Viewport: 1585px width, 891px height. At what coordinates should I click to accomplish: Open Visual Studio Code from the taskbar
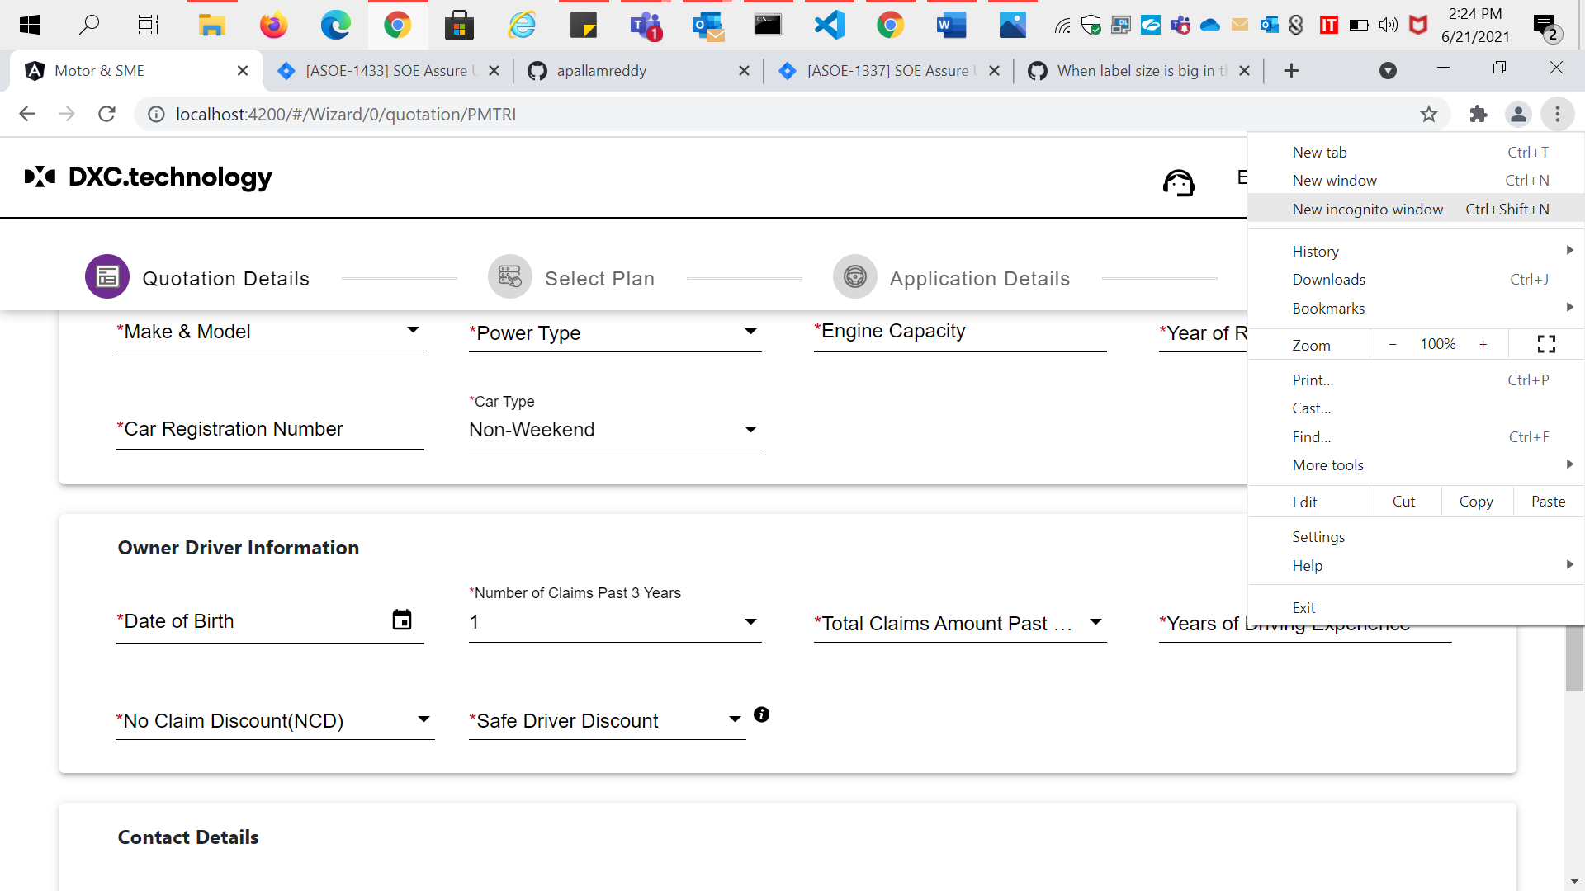[829, 25]
